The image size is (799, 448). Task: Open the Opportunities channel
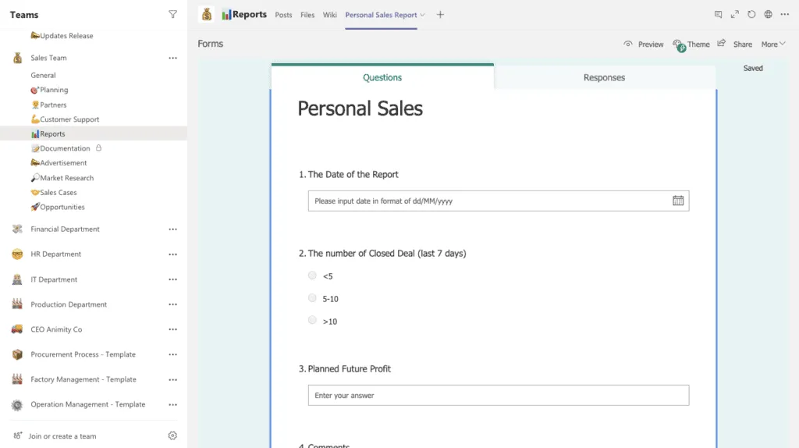pyautogui.click(x=58, y=207)
